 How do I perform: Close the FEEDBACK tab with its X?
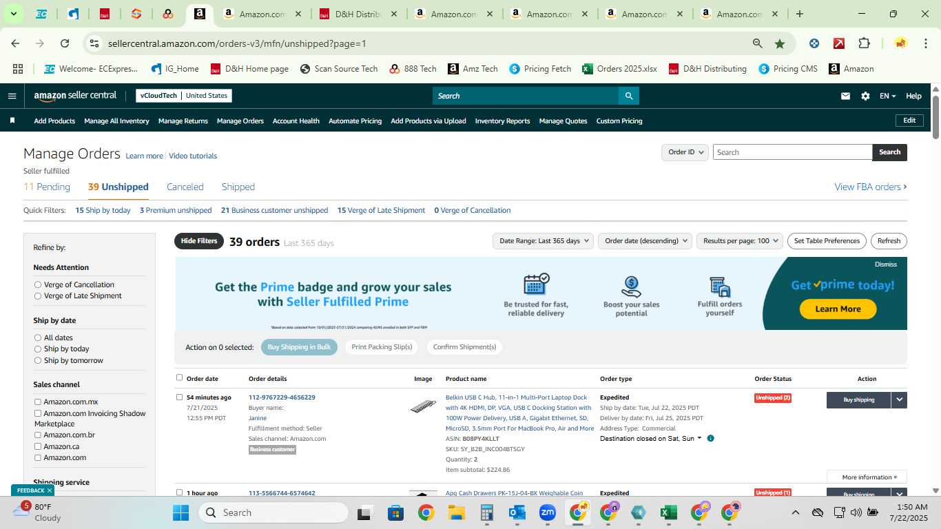coord(50,490)
